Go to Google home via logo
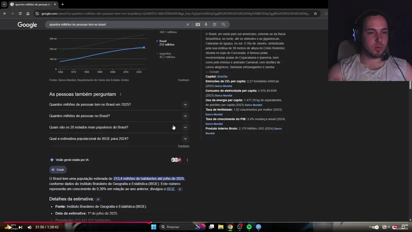The width and height of the screenshot is (412, 232). pos(27,25)
